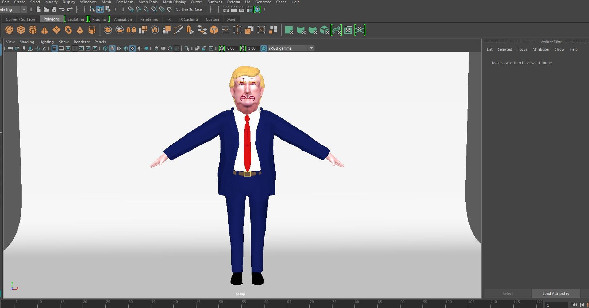Click the Planar UV mapping shelf icon
The image size is (589, 308).
coord(289,30)
